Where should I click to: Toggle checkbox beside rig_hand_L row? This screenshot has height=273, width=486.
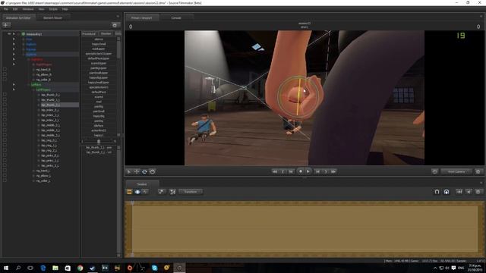tap(5, 171)
